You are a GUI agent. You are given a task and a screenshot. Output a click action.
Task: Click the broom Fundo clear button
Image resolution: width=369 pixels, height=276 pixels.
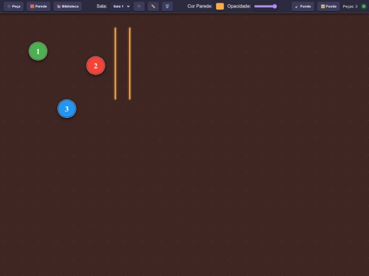tap(303, 6)
